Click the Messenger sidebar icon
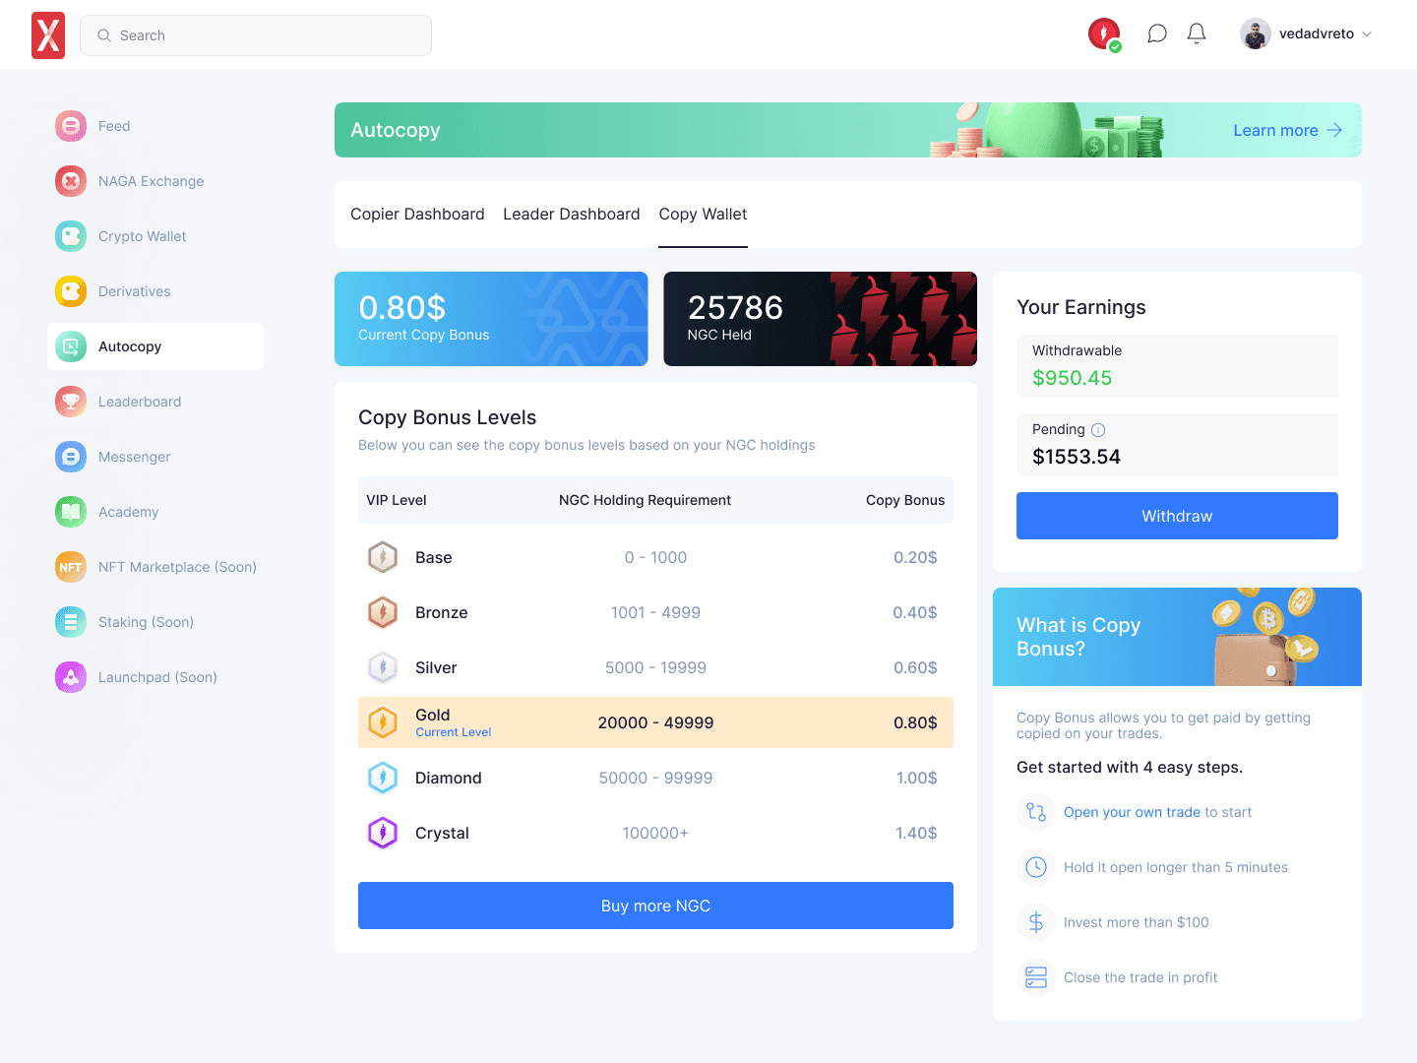This screenshot has height=1063, width=1417. [71, 457]
